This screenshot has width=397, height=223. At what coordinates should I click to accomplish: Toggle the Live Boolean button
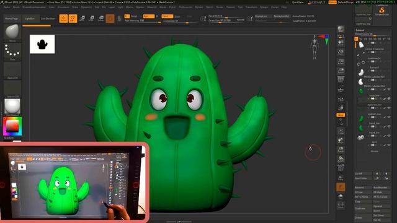[x=48, y=19]
